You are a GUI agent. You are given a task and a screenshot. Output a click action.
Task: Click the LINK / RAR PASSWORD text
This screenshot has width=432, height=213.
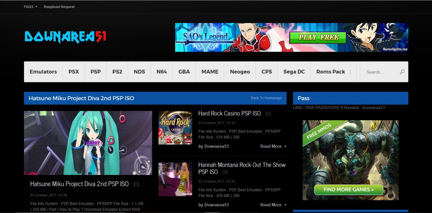(339, 108)
